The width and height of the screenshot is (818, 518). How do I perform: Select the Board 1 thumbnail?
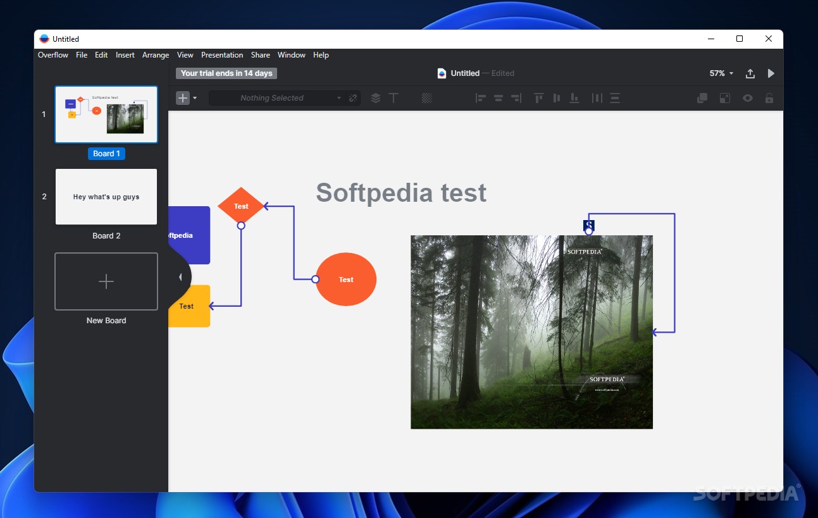[106, 114]
